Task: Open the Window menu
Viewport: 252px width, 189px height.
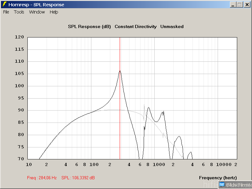Action: 37,12
